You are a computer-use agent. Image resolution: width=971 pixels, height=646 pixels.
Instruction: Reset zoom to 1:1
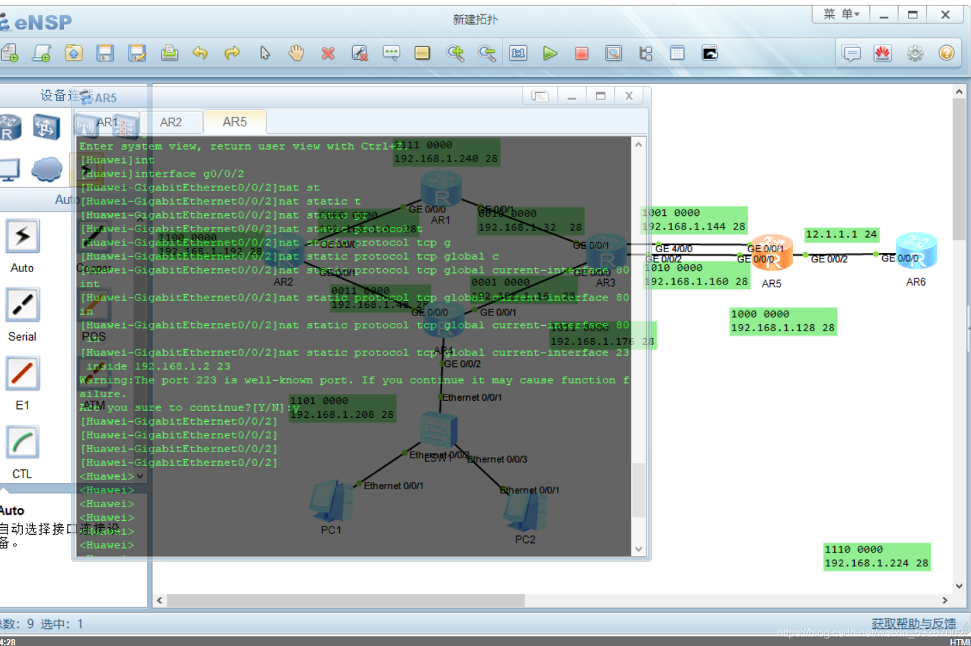[x=519, y=53]
